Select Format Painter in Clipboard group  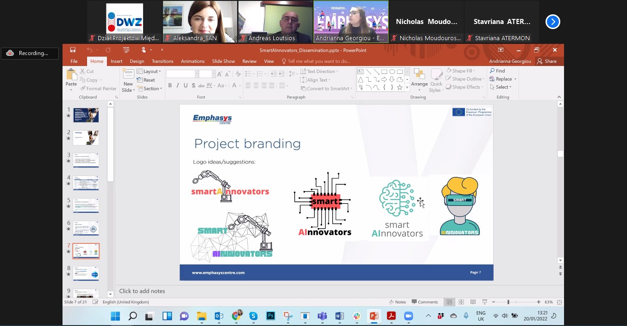coord(98,89)
